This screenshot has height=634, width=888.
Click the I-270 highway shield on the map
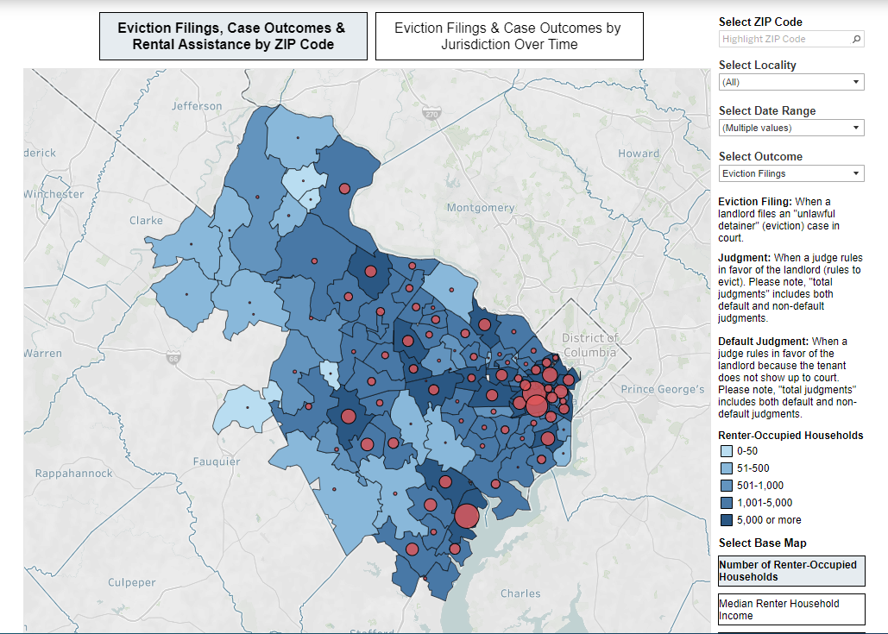pos(432,114)
